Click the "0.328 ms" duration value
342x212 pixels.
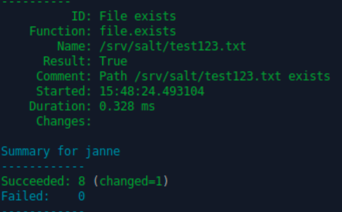tap(127, 106)
